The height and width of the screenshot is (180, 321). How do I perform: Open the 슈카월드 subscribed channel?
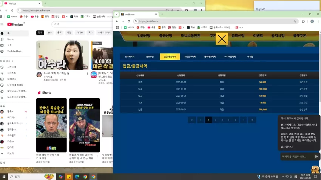11,136
